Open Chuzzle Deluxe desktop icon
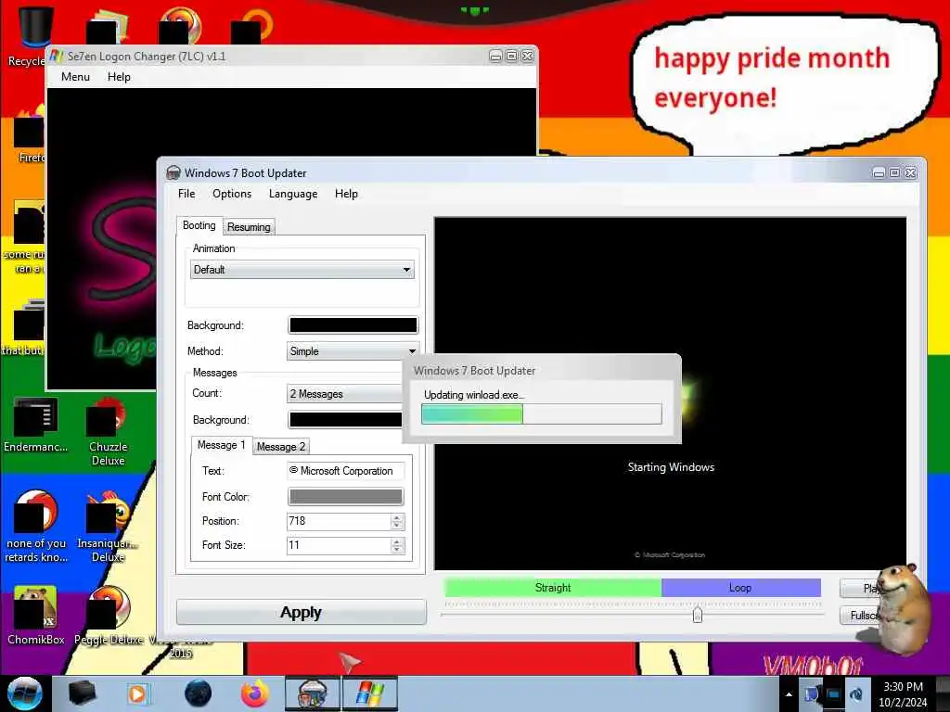The height and width of the screenshot is (712, 950). pyautogui.click(x=108, y=430)
